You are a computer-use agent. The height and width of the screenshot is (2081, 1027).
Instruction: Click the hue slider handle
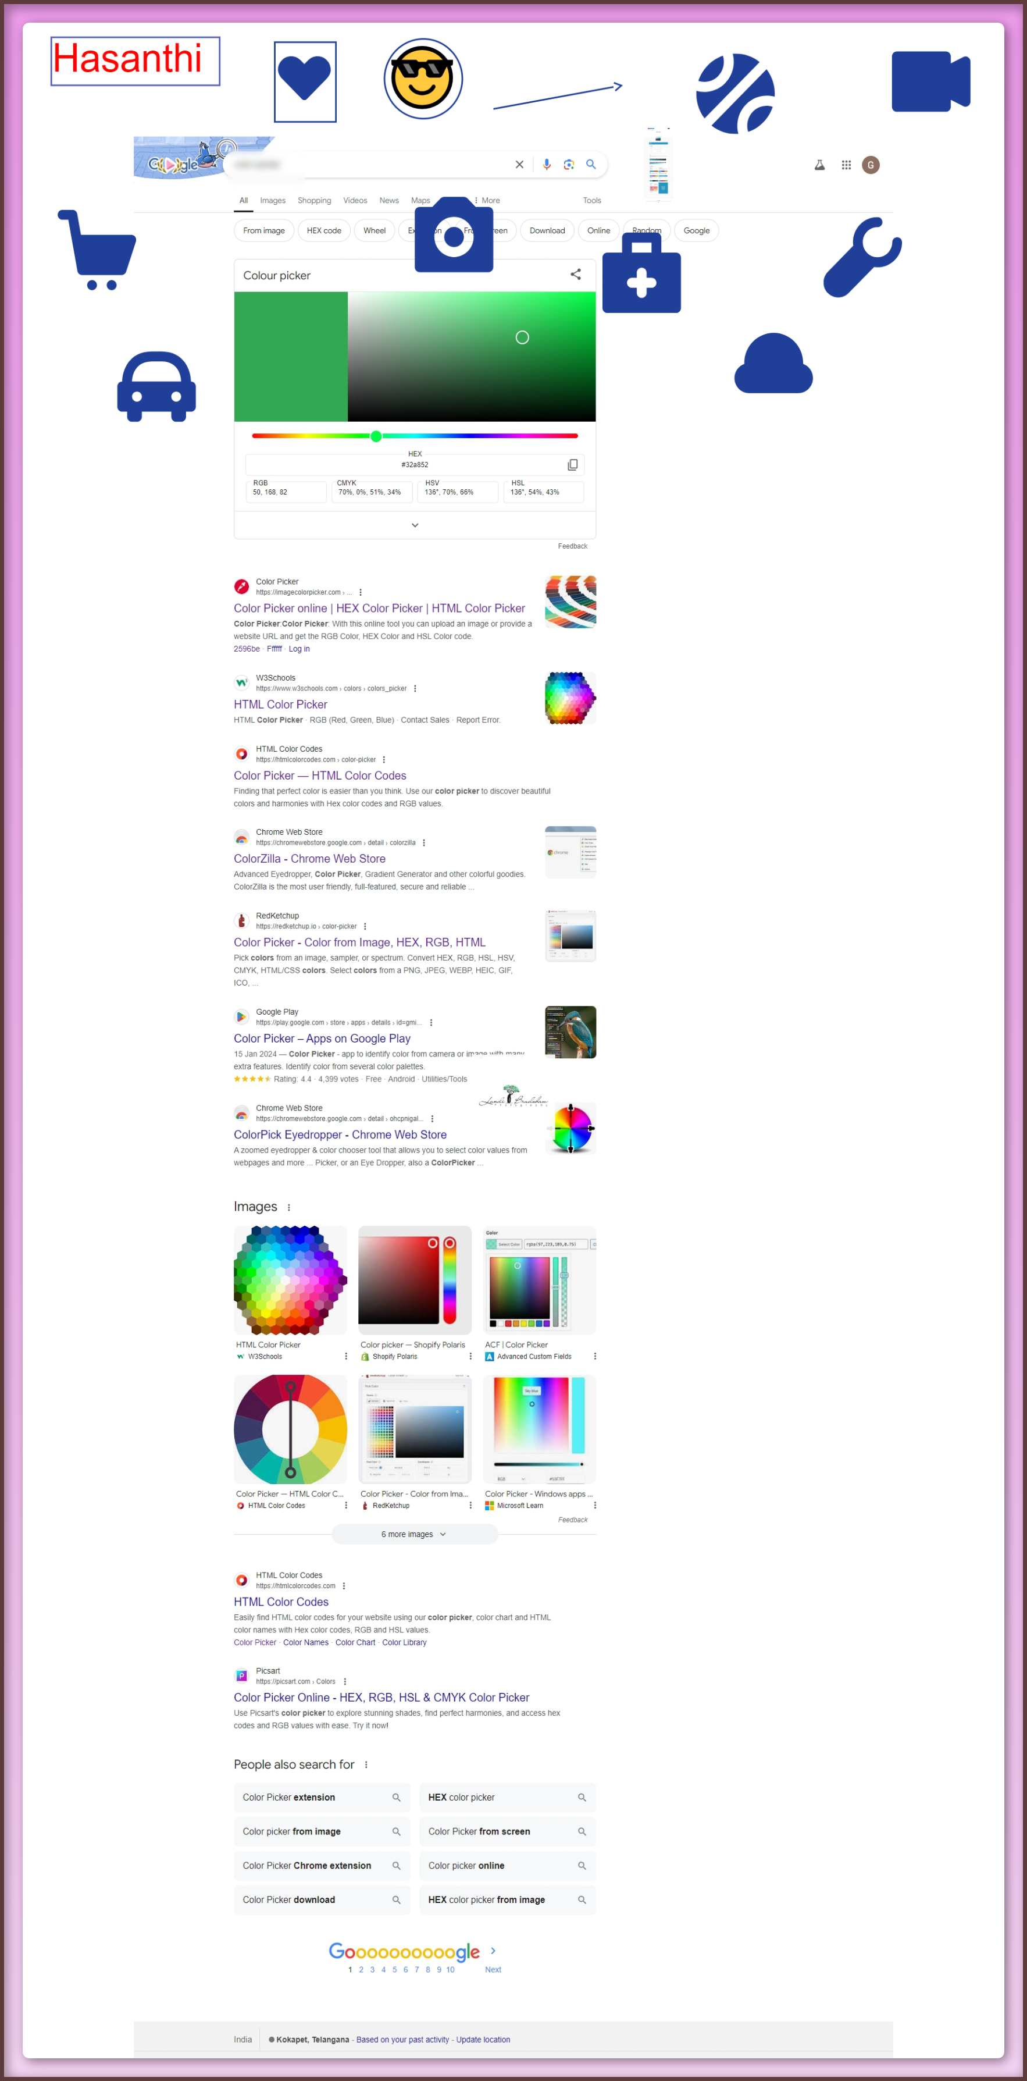(x=376, y=436)
